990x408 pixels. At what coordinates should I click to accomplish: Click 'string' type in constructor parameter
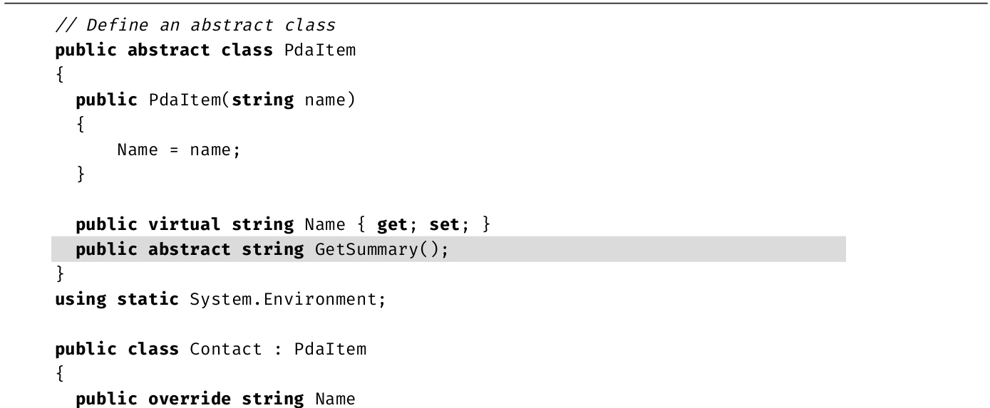263,100
